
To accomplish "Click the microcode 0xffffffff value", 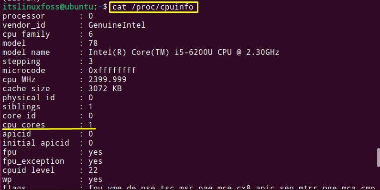I will pos(112,71).
